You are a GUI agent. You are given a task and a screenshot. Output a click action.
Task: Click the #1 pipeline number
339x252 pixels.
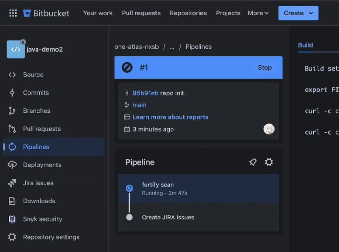pyautogui.click(x=144, y=67)
